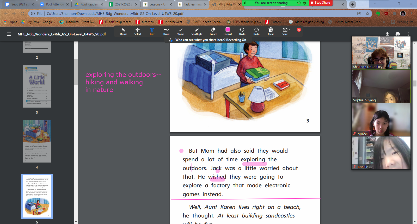
Task: Select Amber's video tile
Action: point(381,120)
